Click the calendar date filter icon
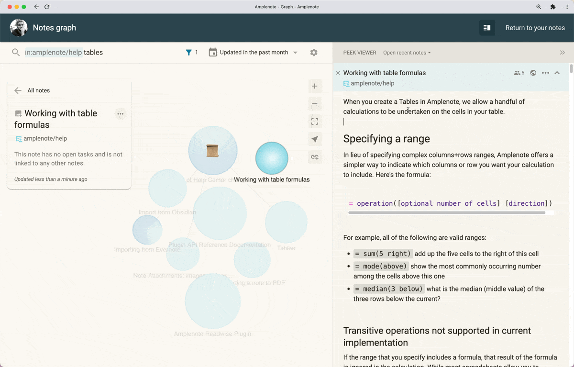Viewport: 574px width, 367px height. tap(213, 52)
